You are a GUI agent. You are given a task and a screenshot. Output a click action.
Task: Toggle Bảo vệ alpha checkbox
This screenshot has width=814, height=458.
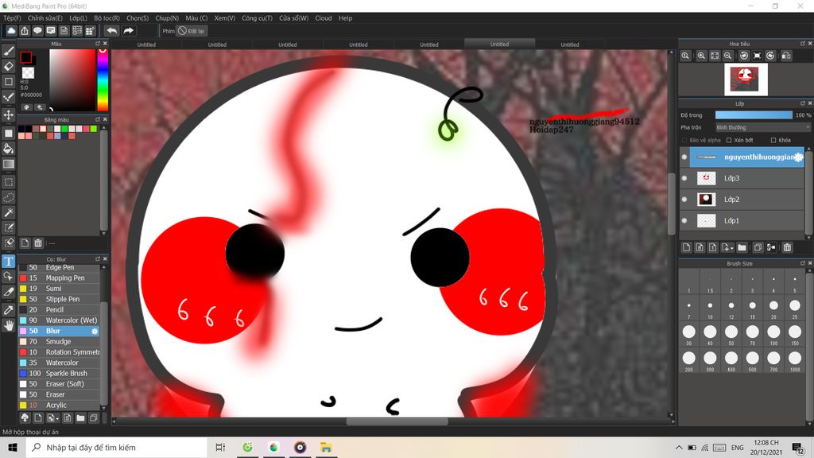click(684, 140)
